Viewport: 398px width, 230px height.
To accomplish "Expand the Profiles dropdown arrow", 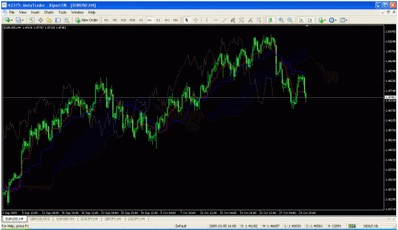I will point(23,20).
